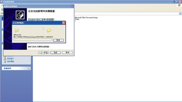Click the file copy progress bar
This screenshot has height=102, width=182.
[x=33, y=40]
